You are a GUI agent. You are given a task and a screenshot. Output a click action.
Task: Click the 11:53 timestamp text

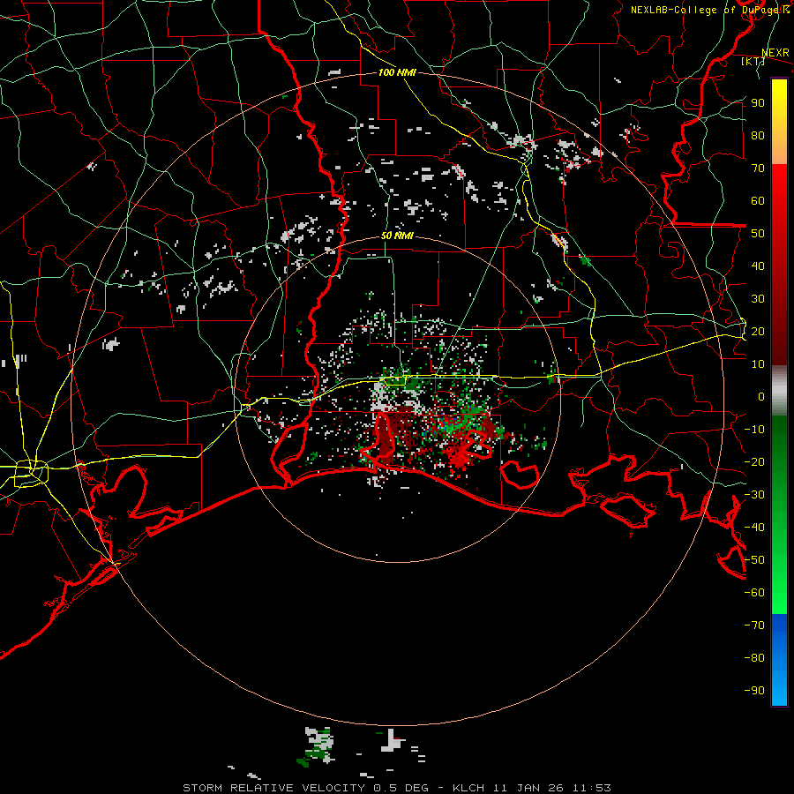coord(592,788)
